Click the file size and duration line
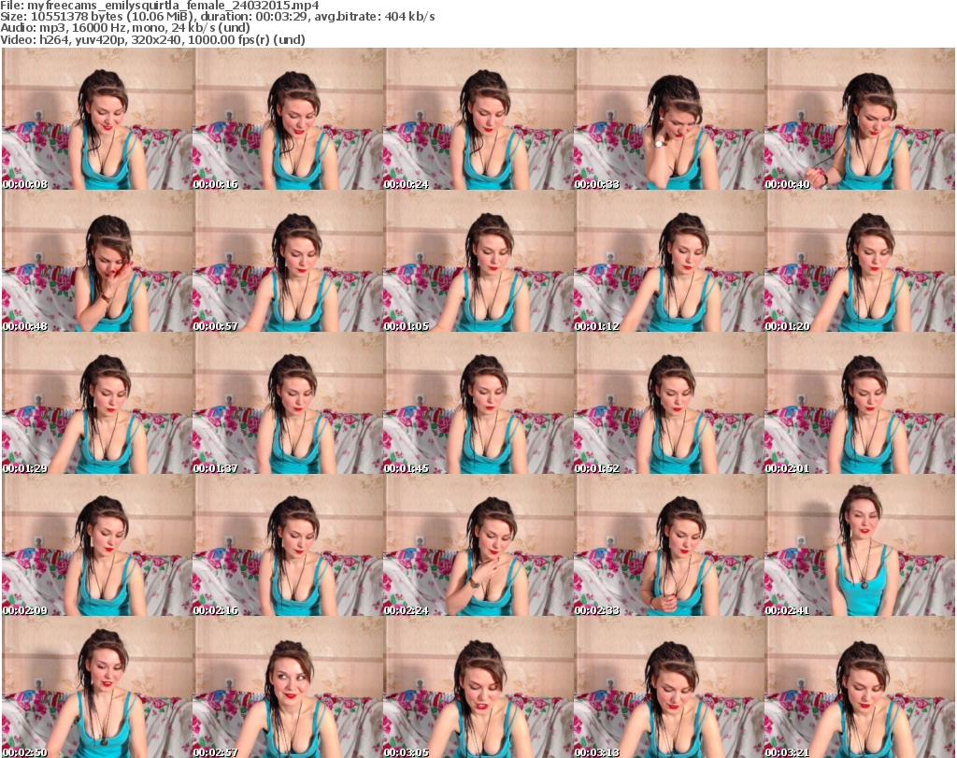This screenshot has height=758, width=957. (217, 17)
